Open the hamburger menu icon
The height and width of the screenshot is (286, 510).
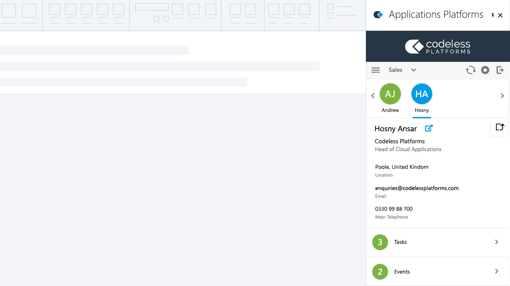point(376,70)
